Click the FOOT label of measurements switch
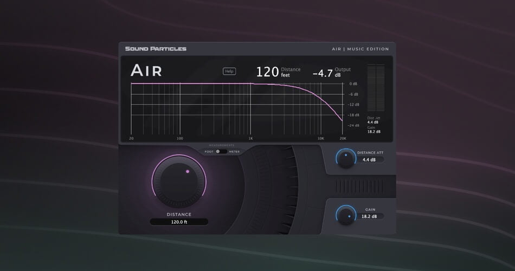 (x=209, y=152)
